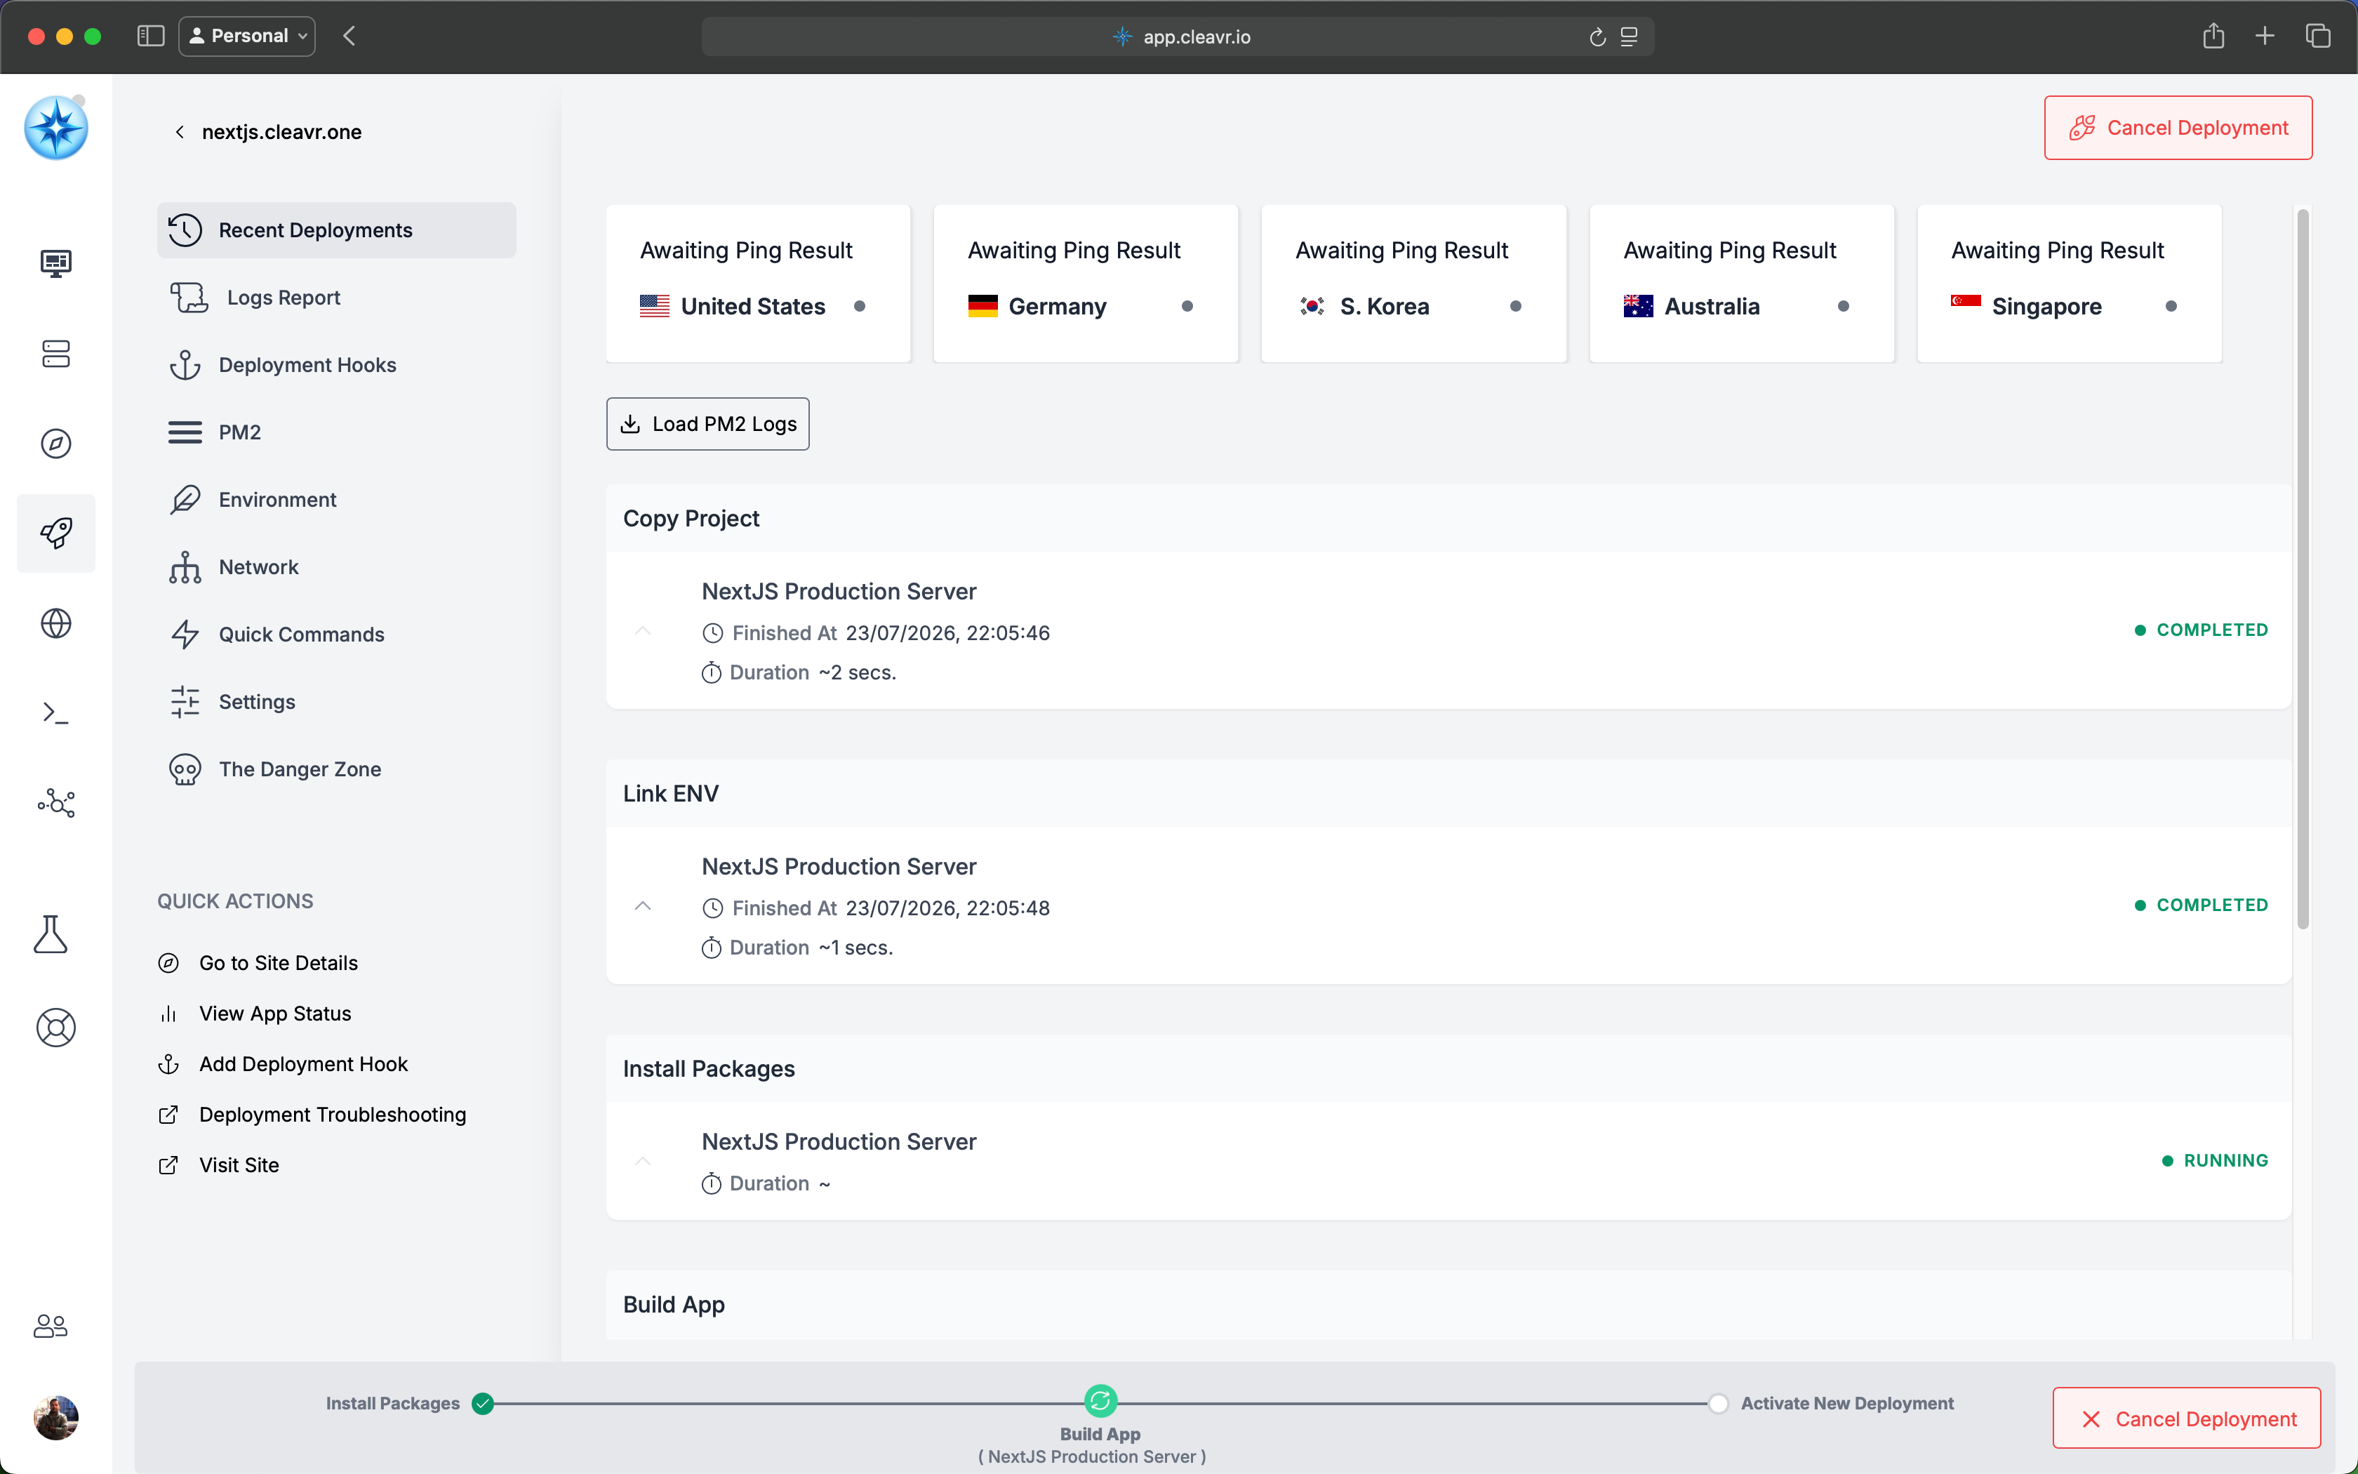
Task: Collapse the Link ENV step chevron
Action: click(643, 905)
